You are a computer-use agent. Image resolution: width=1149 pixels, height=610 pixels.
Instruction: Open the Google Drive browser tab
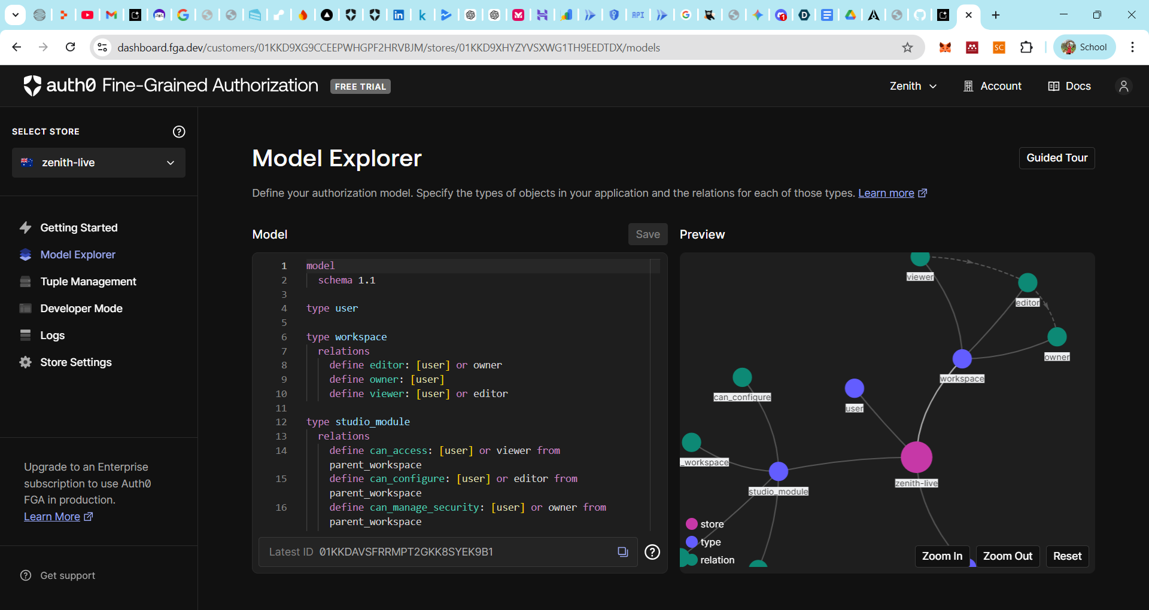tap(850, 15)
